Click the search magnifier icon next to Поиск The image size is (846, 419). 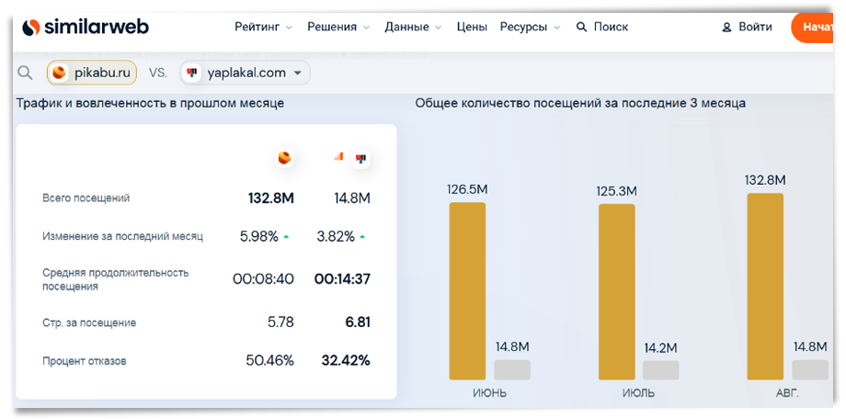(x=581, y=27)
